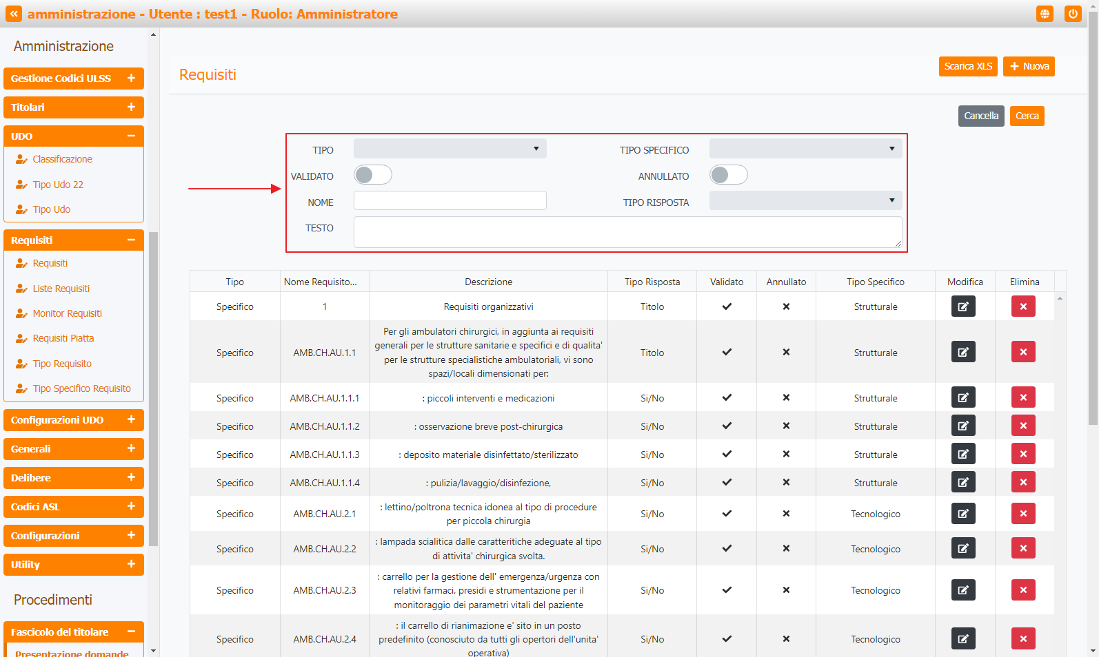Click the NOME text field
This screenshot has width=1099, height=657.
pos(450,201)
